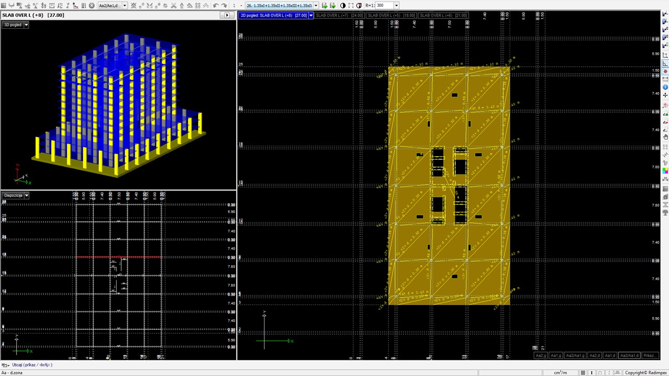669x376 pixels.
Task: Toggle the I-beam icon in status bar
Action: 592,373
